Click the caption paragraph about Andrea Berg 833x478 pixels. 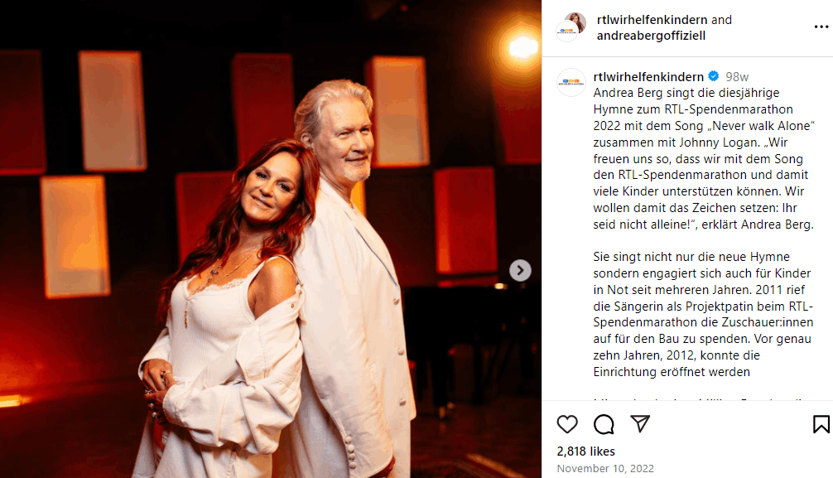(x=704, y=158)
